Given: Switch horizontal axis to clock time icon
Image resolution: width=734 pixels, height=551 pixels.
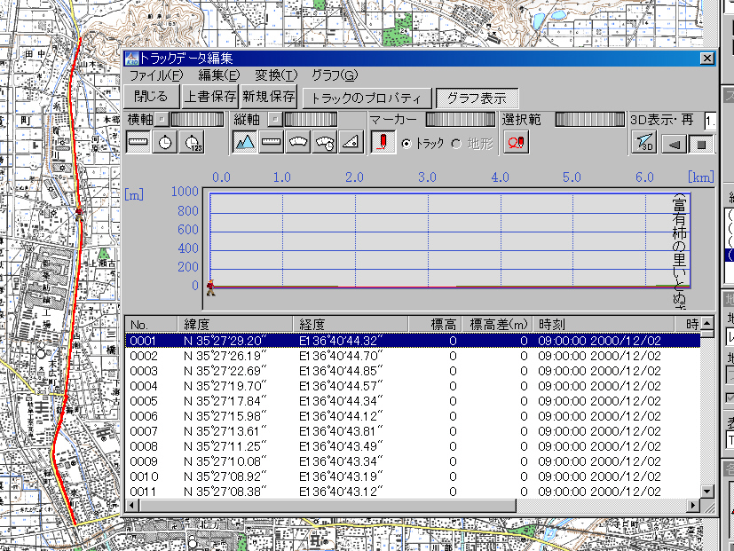Looking at the screenshot, I should pos(166,142).
